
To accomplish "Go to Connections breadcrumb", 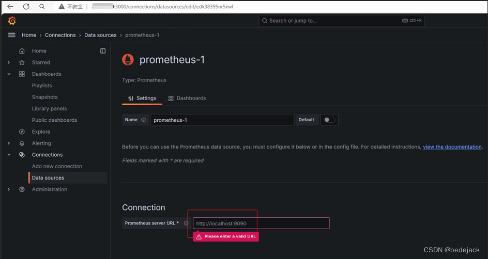I will 60,35.
